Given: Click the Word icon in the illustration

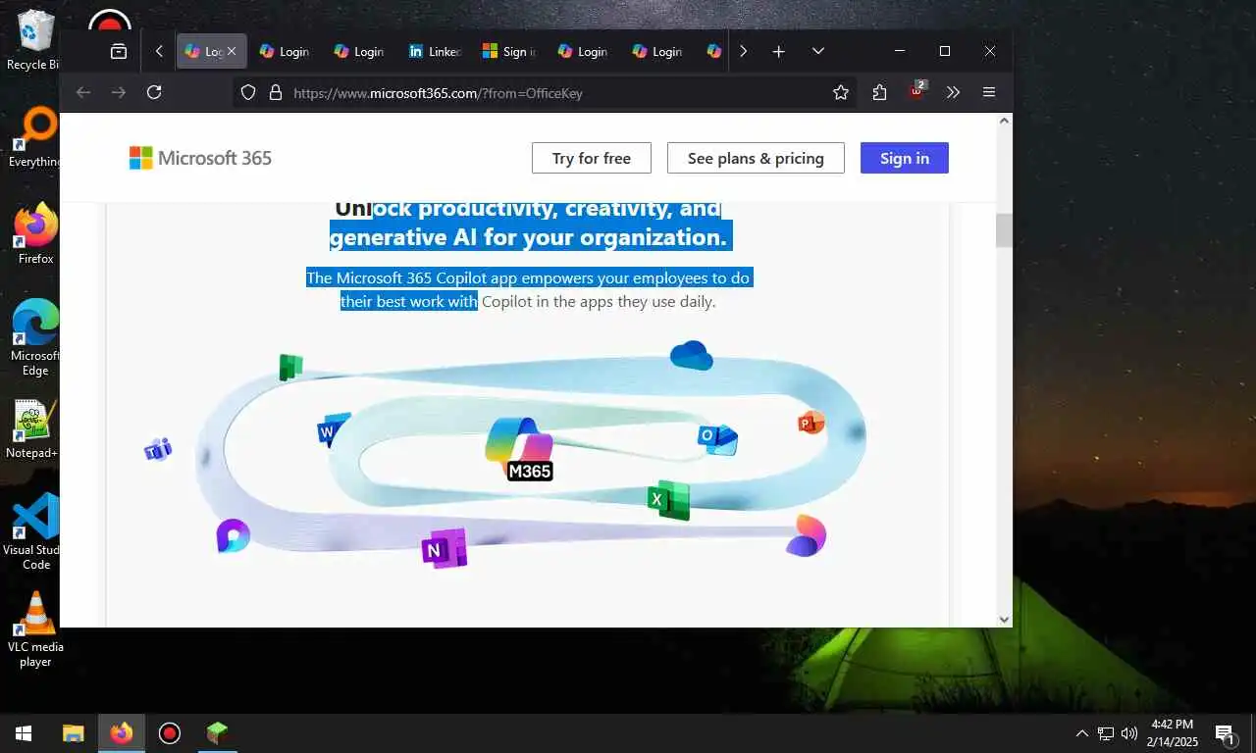Looking at the screenshot, I should tap(333, 429).
